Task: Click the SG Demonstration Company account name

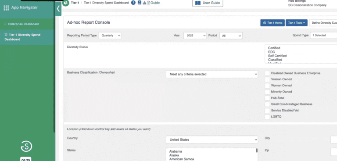Action: coord(307,5)
